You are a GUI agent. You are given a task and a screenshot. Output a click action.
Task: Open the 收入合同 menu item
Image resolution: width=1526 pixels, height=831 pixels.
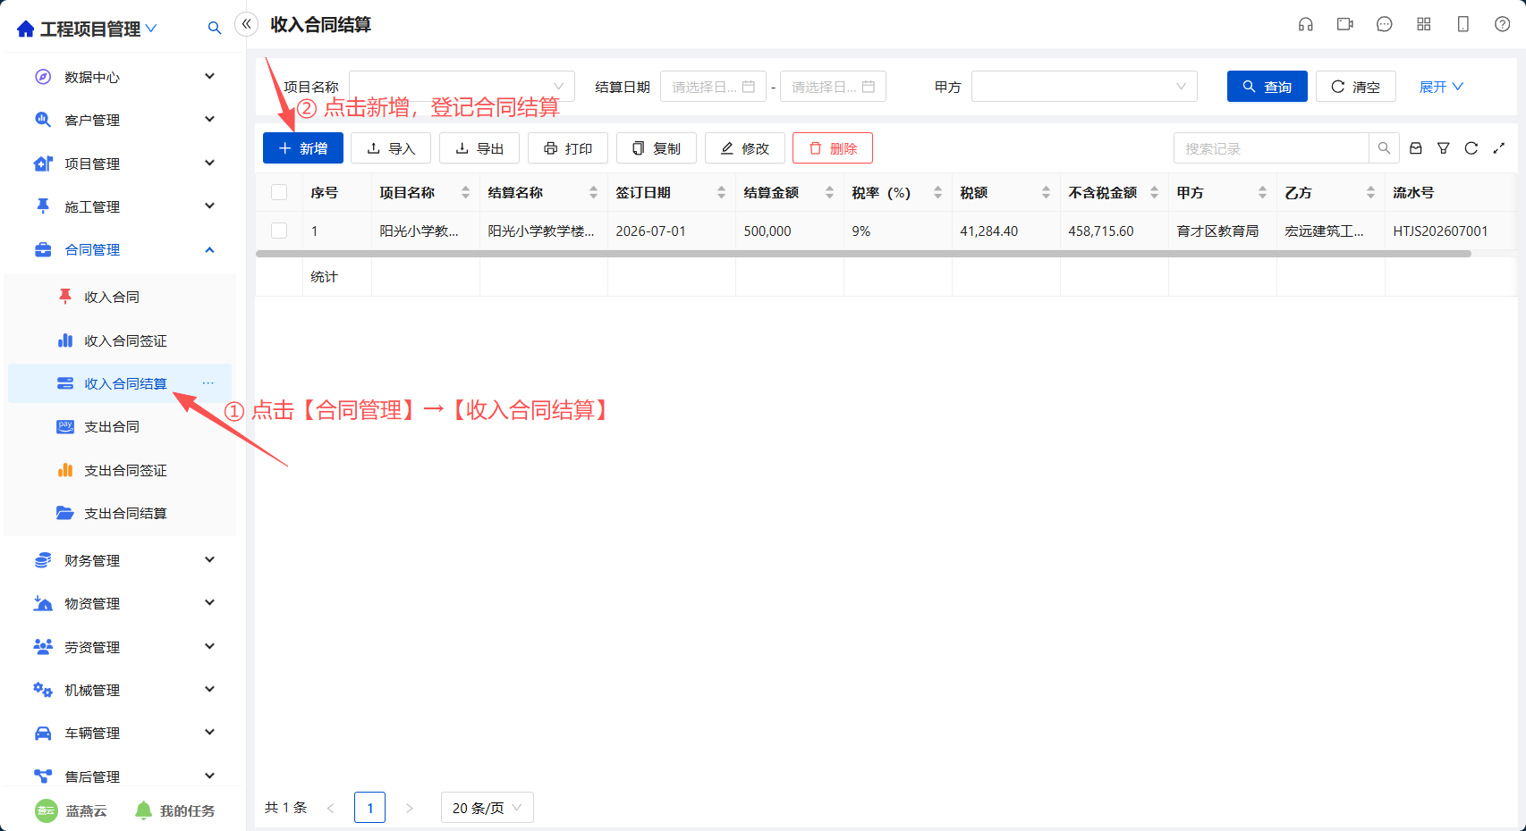point(120,297)
